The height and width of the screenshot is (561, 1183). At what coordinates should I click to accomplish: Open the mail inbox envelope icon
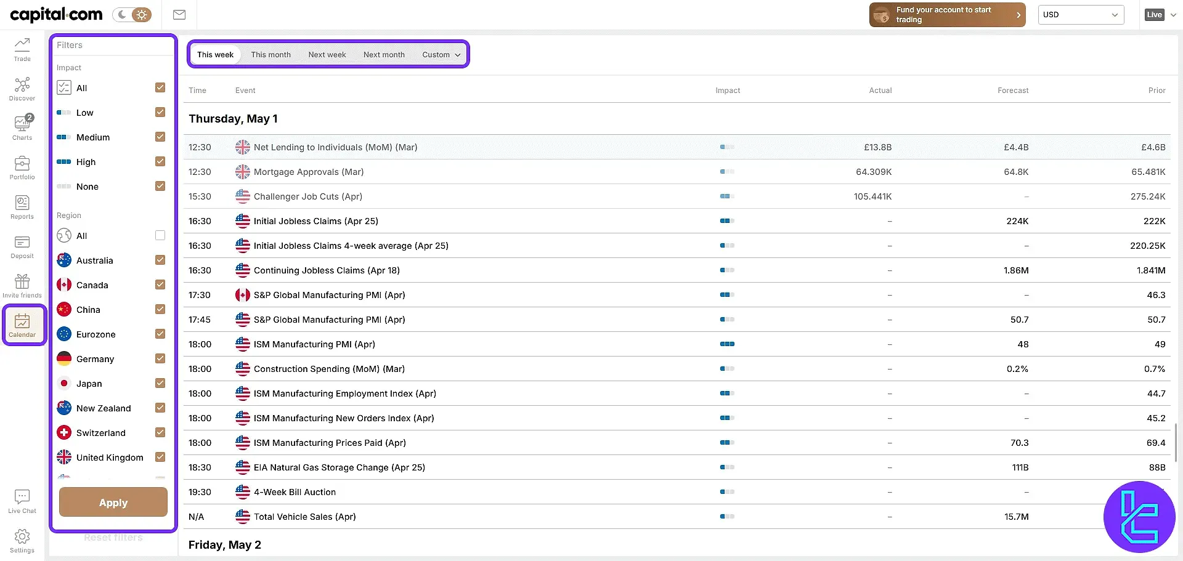(x=179, y=15)
